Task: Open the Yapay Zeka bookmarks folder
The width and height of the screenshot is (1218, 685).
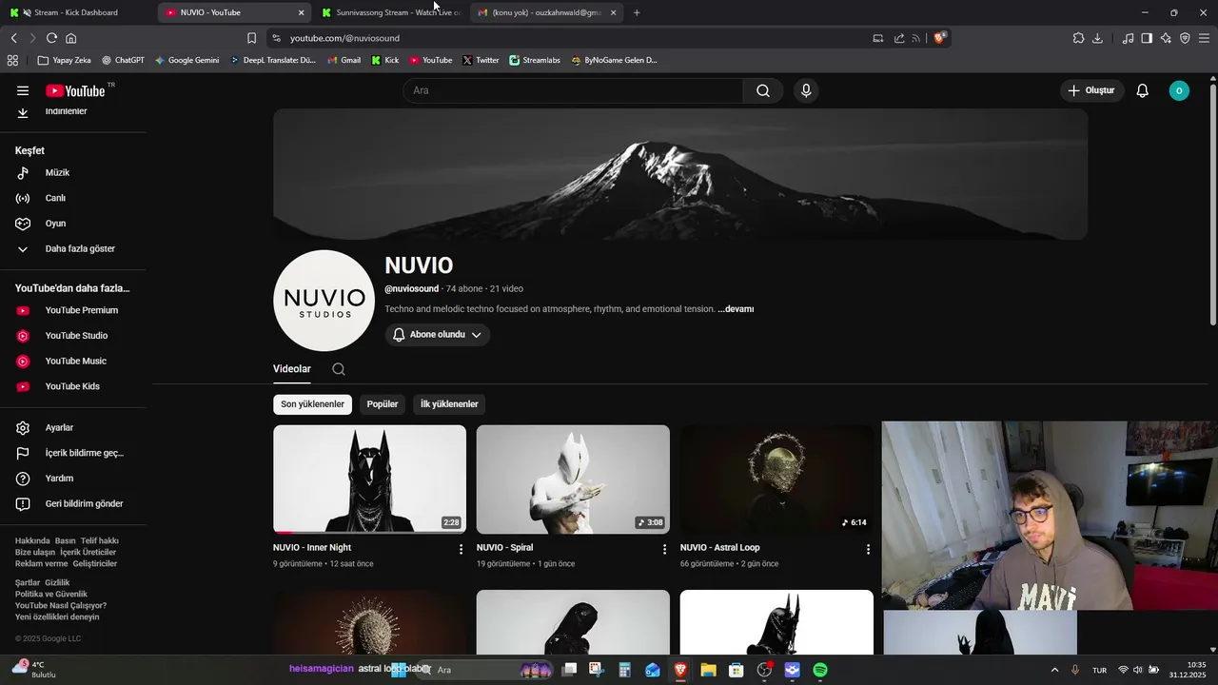Action: pyautogui.click(x=65, y=60)
